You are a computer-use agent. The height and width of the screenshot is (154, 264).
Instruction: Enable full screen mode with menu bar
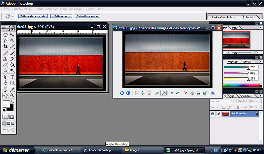pyautogui.click(x=9, y=123)
